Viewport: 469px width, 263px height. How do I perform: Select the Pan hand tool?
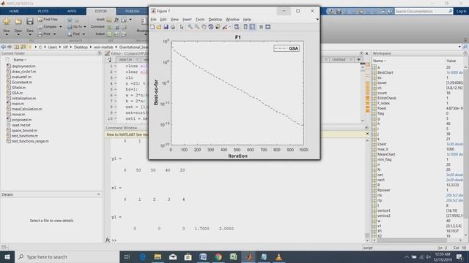[204, 27]
